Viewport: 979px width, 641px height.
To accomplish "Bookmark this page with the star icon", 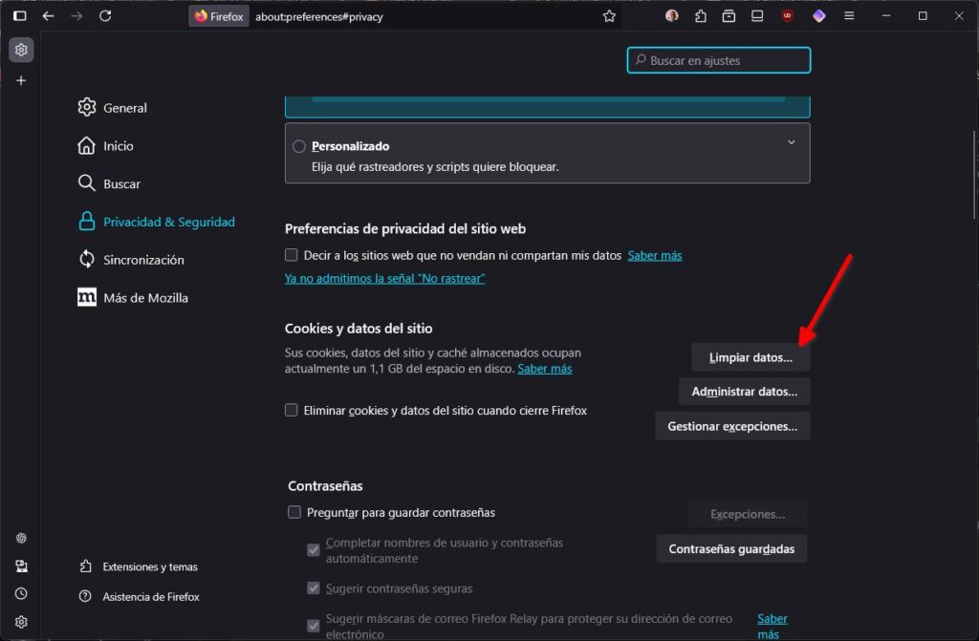I will pyautogui.click(x=609, y=16).
